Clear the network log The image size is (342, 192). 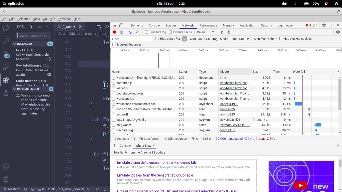[x=121, y=32]
